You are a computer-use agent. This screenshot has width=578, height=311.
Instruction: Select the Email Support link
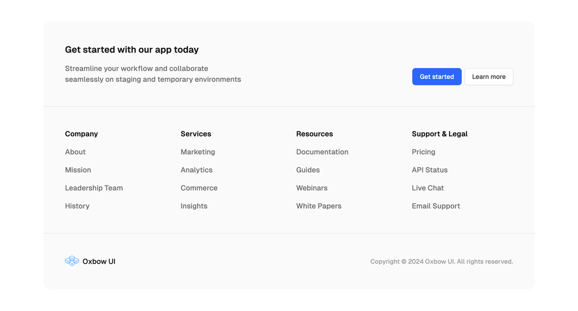click(436, 206)
